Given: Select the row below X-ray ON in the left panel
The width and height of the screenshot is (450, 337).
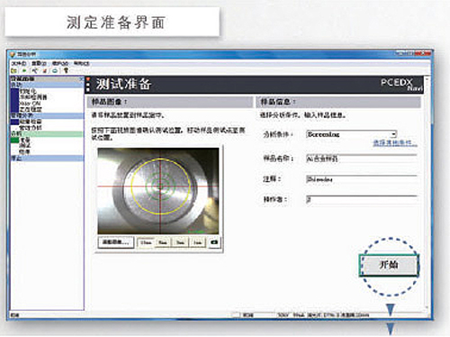Looking at the screenshot, I should (x=47, y=109).
